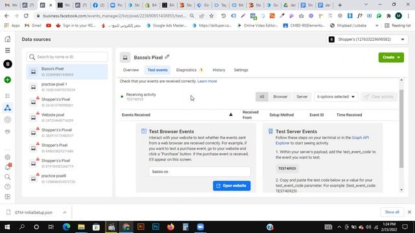The height and width of the screenshot is (233, 415).
Task: Click the Setup Method column header
Action: pyautogui.click(x=281, y=115)
